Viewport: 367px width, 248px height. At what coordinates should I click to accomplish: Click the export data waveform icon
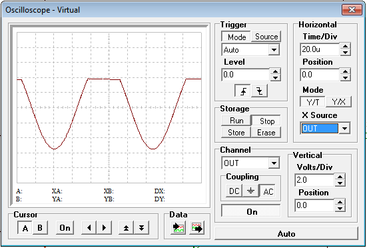pos(197,227)
